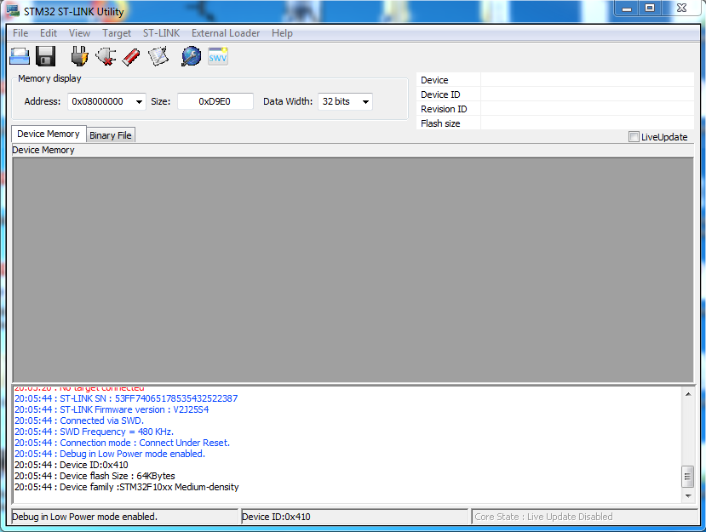Open the View menu
This screenshot has width=706, height=532.
[x=79, y=33]
